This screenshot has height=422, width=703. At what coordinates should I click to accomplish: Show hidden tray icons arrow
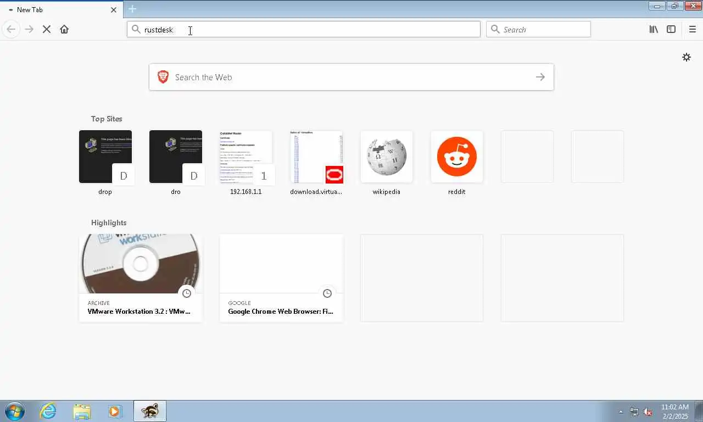tap(621, 412)
